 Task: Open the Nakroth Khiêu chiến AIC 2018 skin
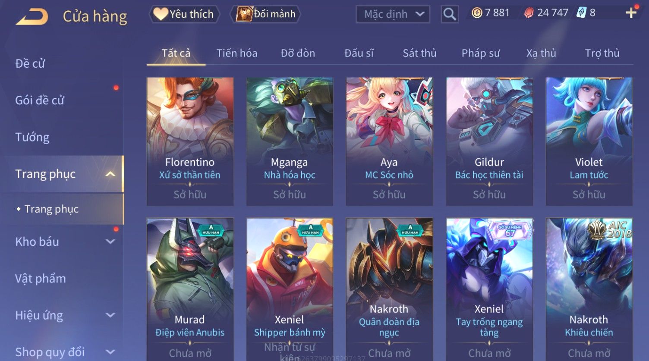click(589, 289)
